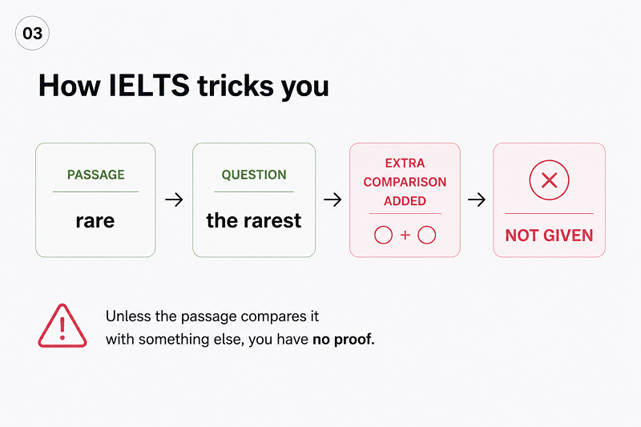Click the right circle in comparison card
The image size is (641, 427).
coord(427,235)
